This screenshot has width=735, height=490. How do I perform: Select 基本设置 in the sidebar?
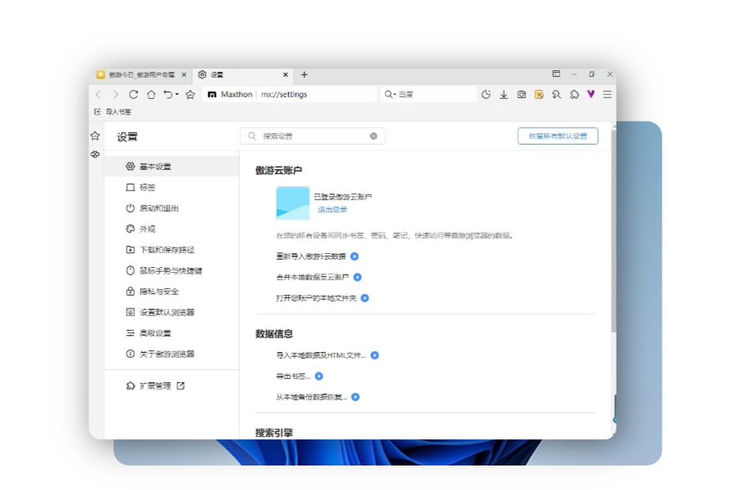tap(171, 167)
